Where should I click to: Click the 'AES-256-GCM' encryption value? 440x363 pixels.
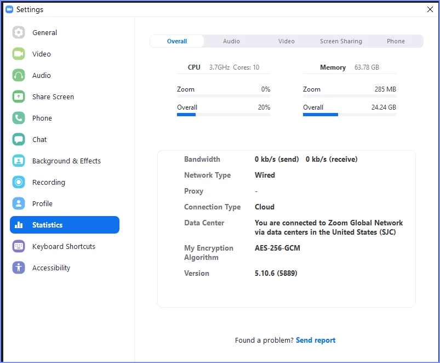[277, 248]
